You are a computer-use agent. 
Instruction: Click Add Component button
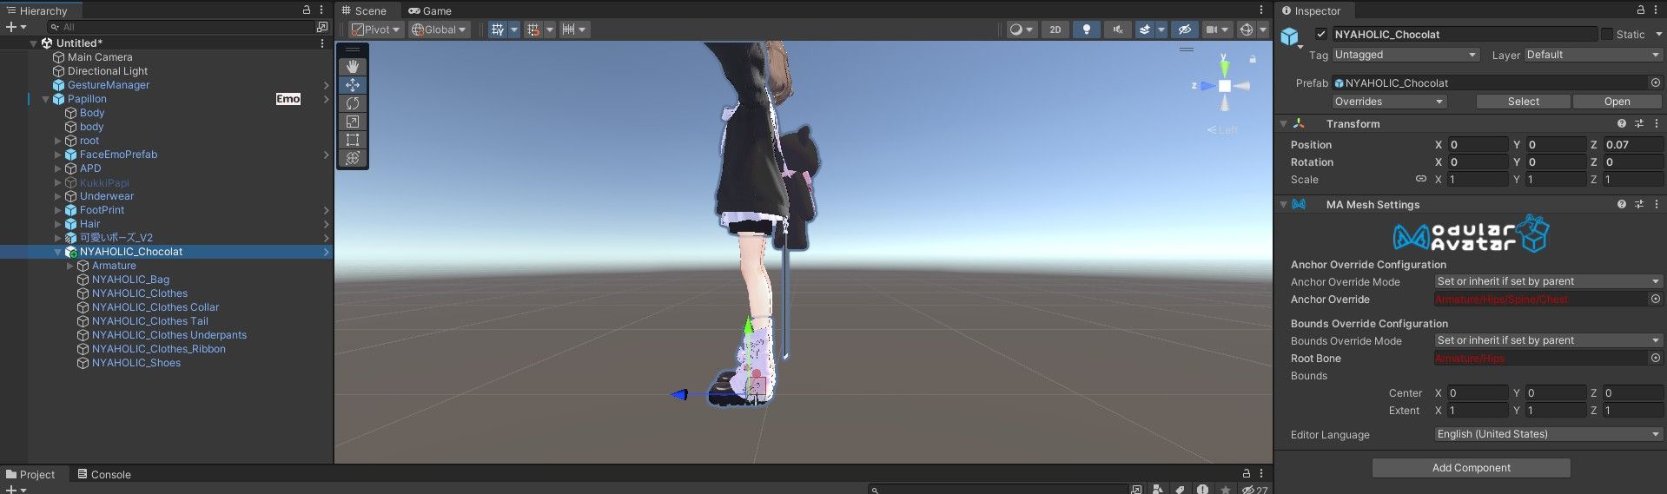tap(1471, 468)
